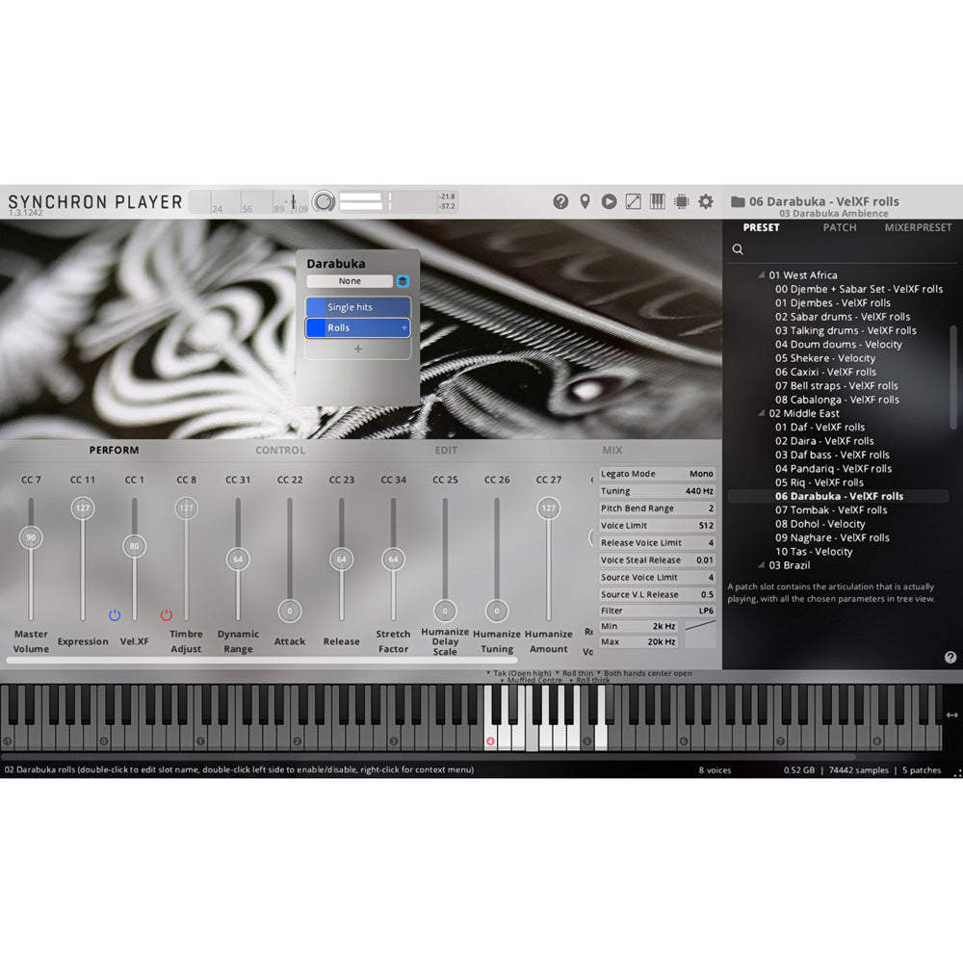
Task: Toggle the keyboard display icon
Action: [657, 201]
